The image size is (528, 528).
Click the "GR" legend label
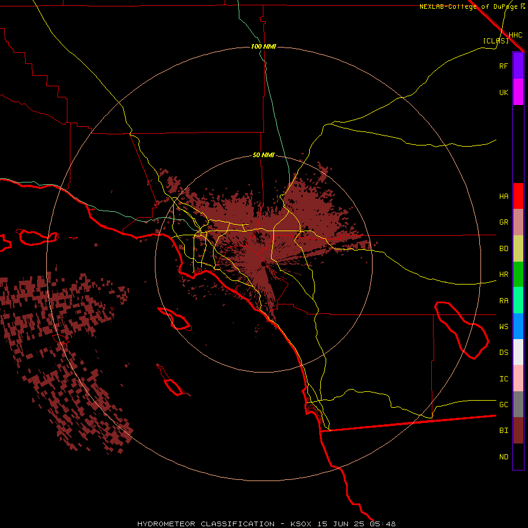click(503, 222)
